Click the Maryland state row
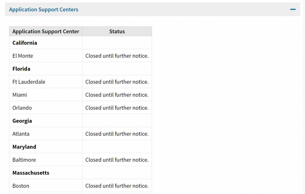This screenshot has width=305, height=194. click(x=81, y=147)
